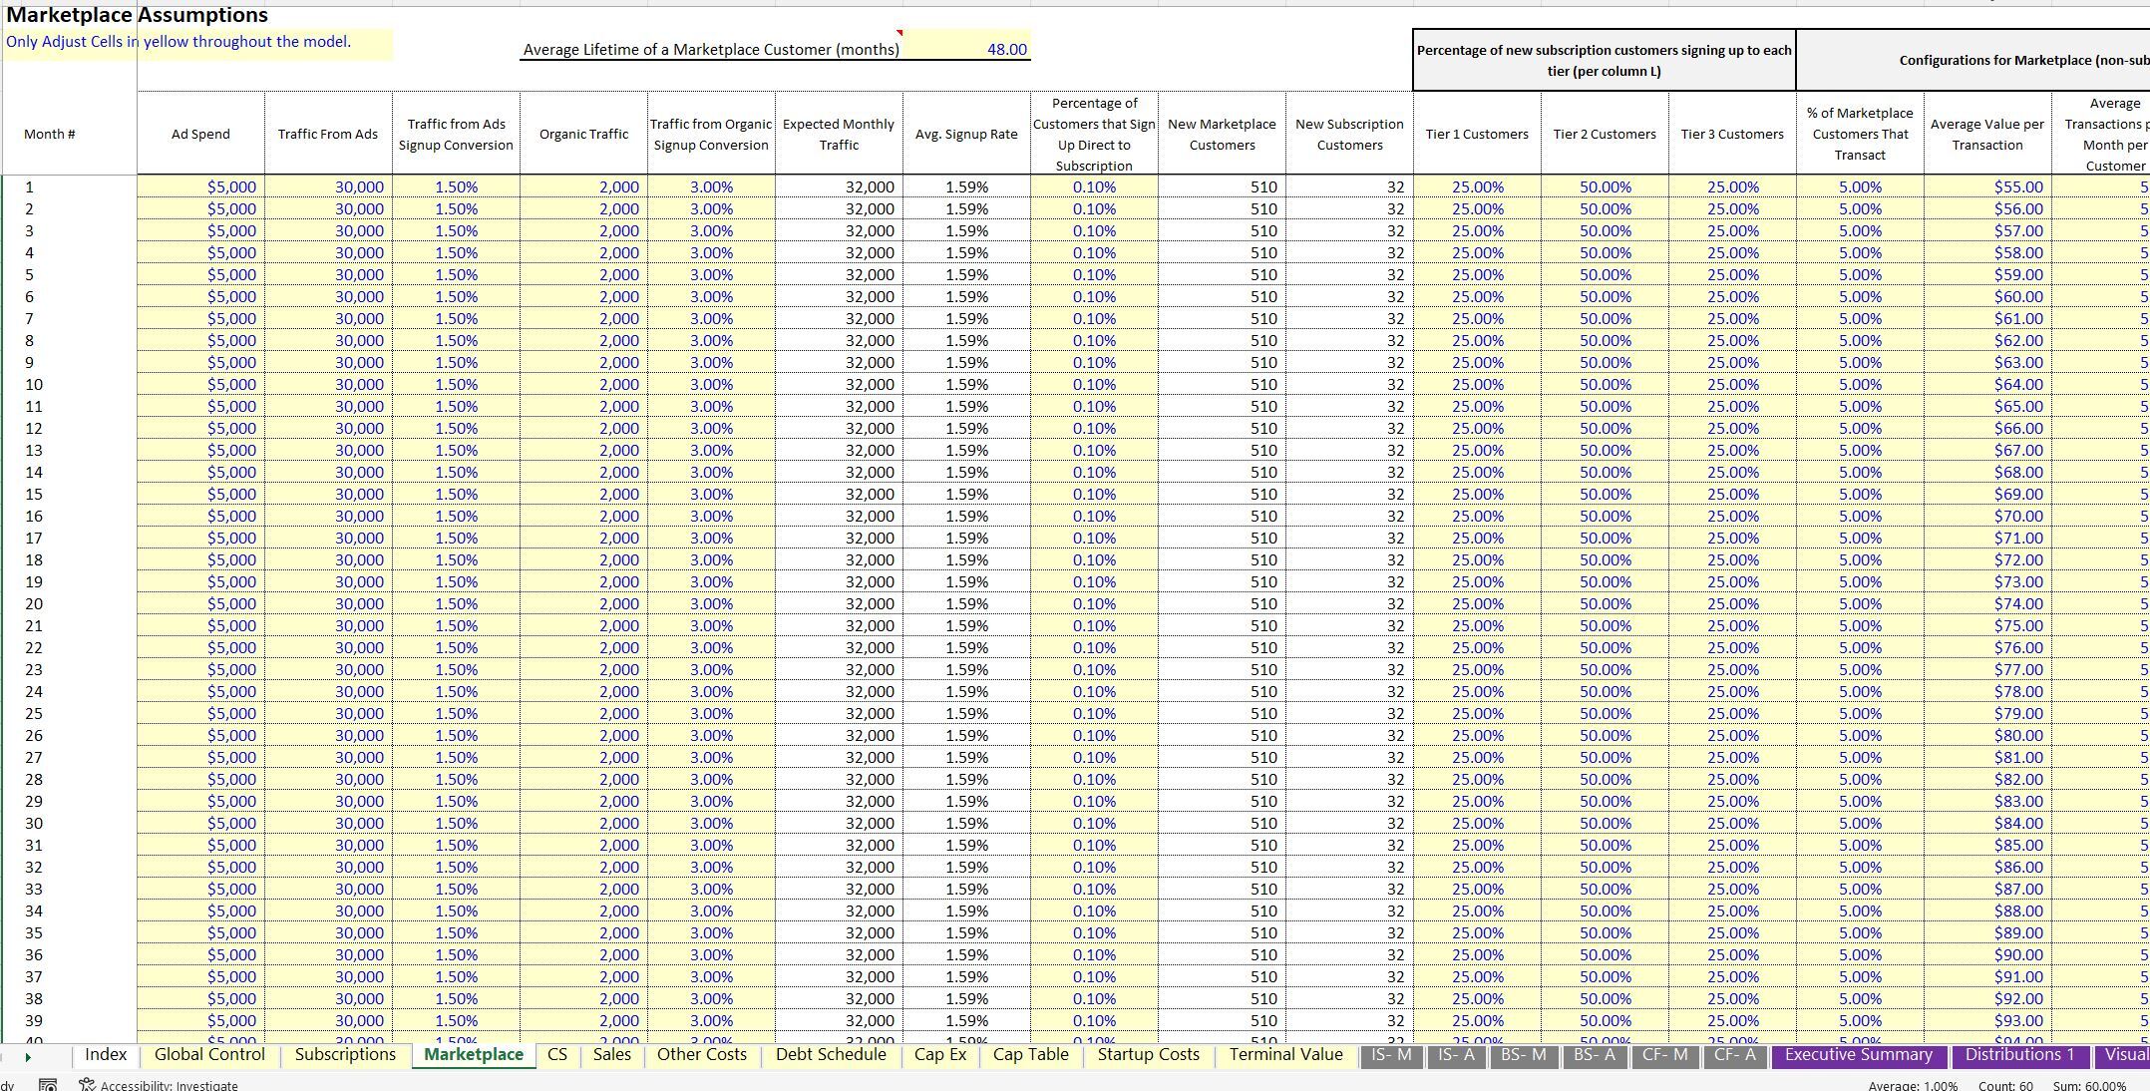Viewport: 2150px width, 1091px height.
Task: Select the $93.00 value in month 39
Action: pyautogui.click(x=1987, y=1020)
